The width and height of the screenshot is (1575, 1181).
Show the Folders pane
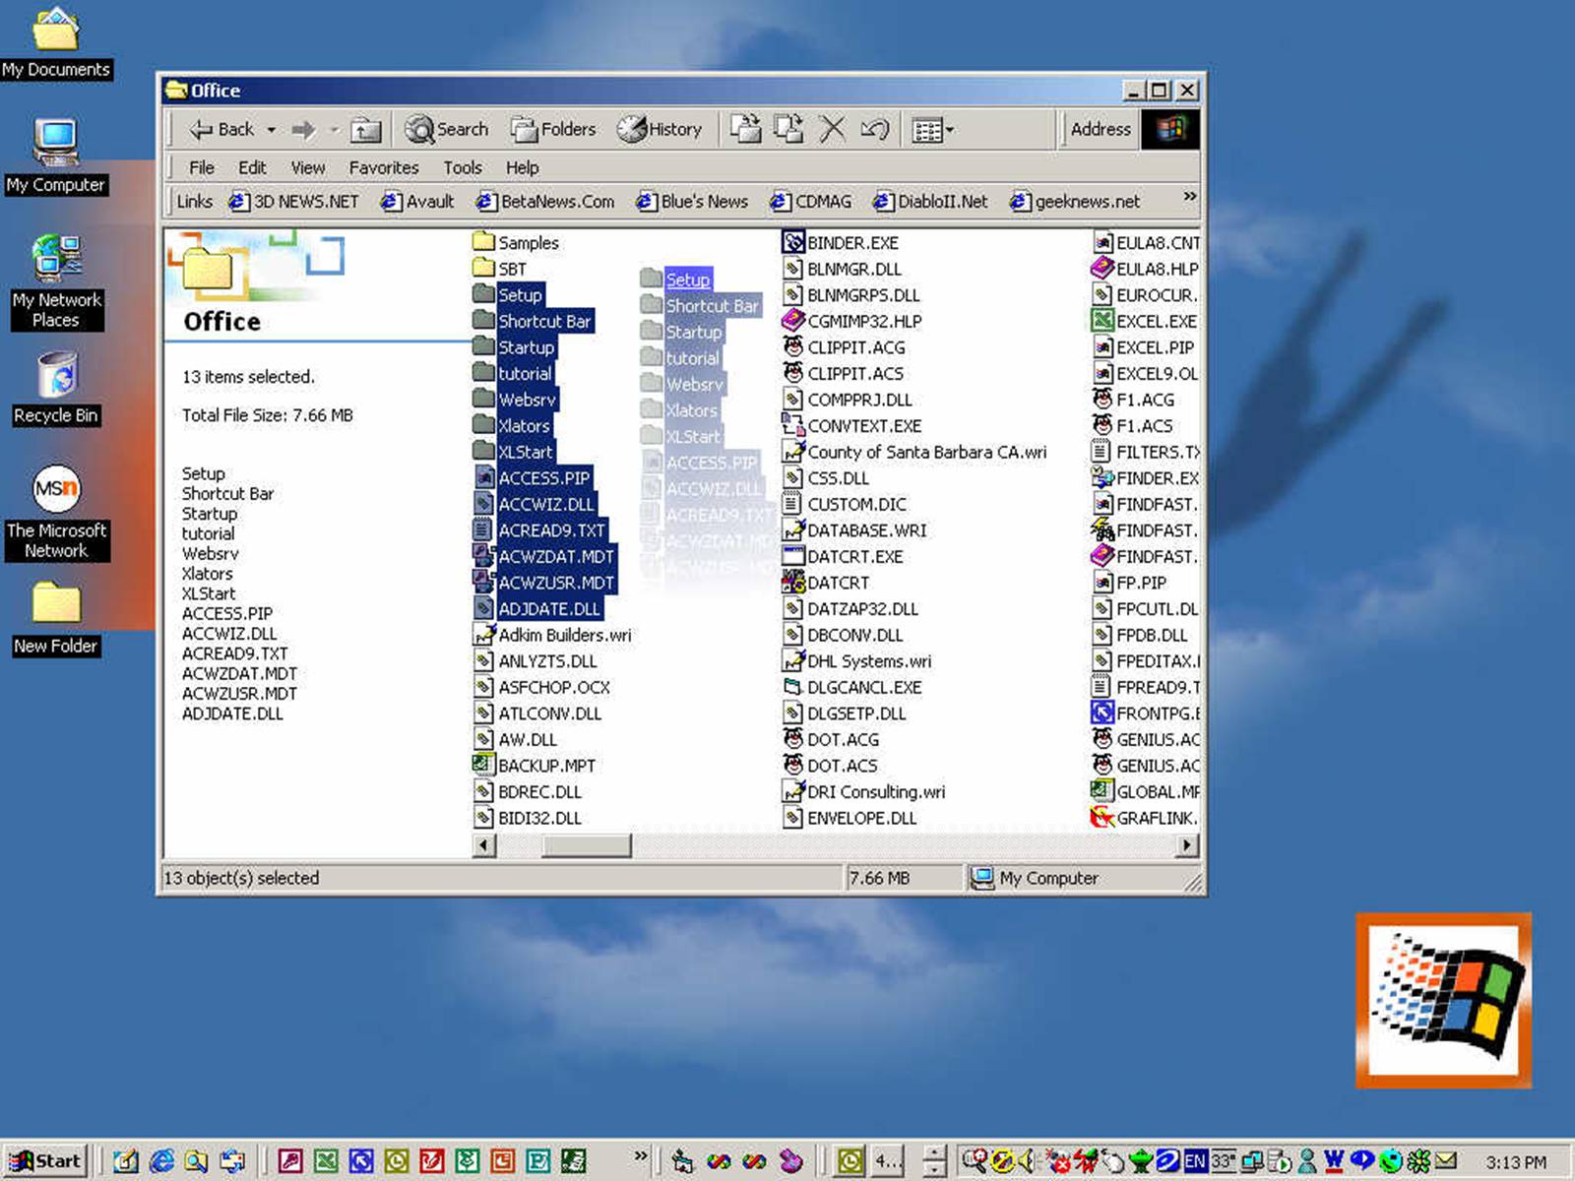[553, 129]
